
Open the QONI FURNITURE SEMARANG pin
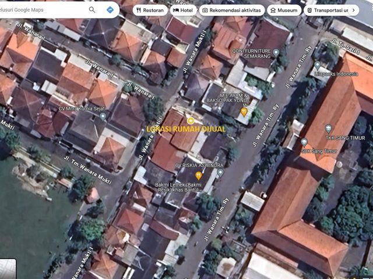276,52
